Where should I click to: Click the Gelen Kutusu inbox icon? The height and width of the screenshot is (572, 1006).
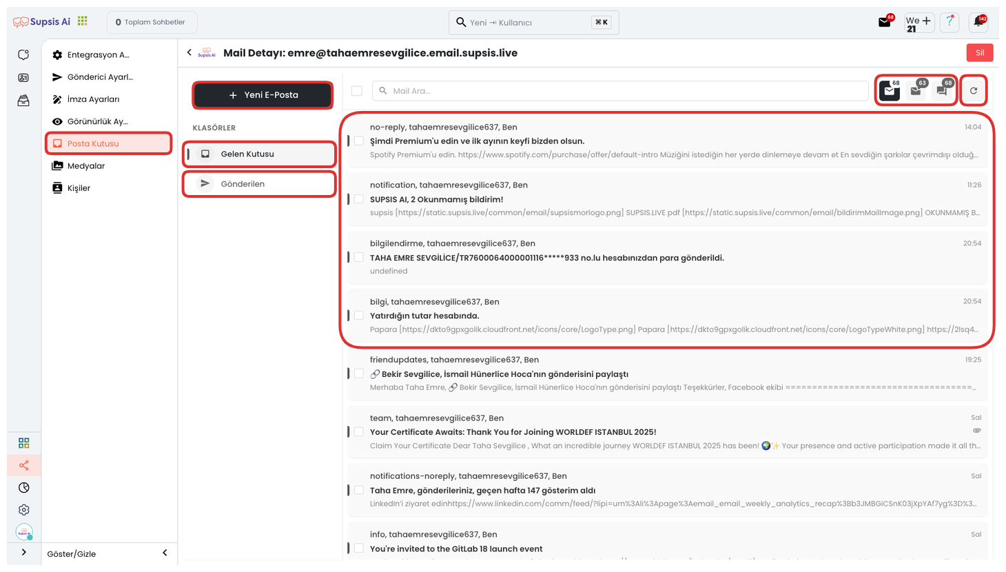pos(205,154)
